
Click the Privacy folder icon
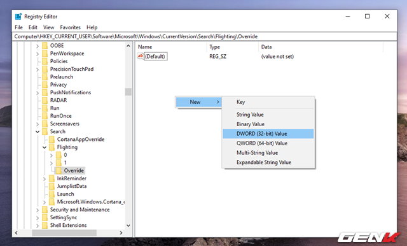tap(45, 85)
